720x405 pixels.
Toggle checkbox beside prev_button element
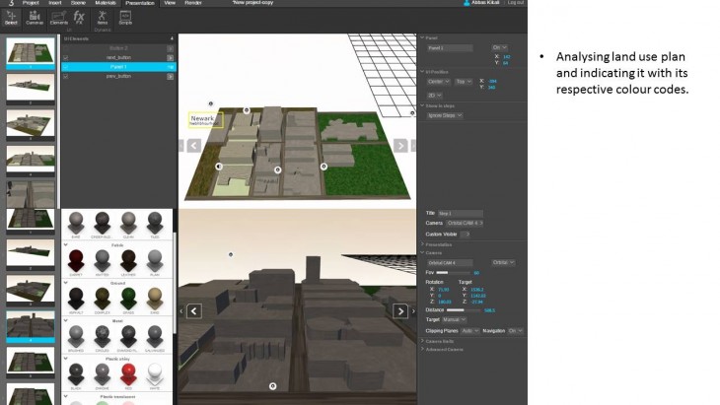pyautogui.click(x=170, y=76)
